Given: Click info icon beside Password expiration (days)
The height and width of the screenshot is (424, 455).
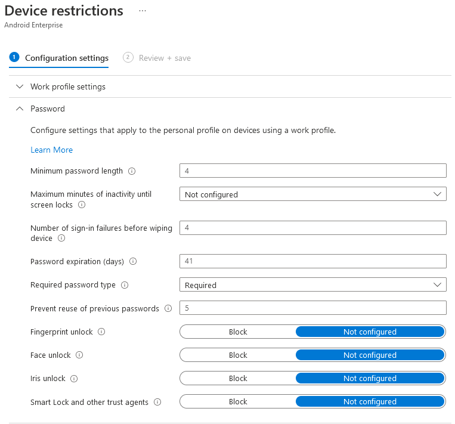Looking at the screenshot, I should pyautogui.click(x=133, y=261).
